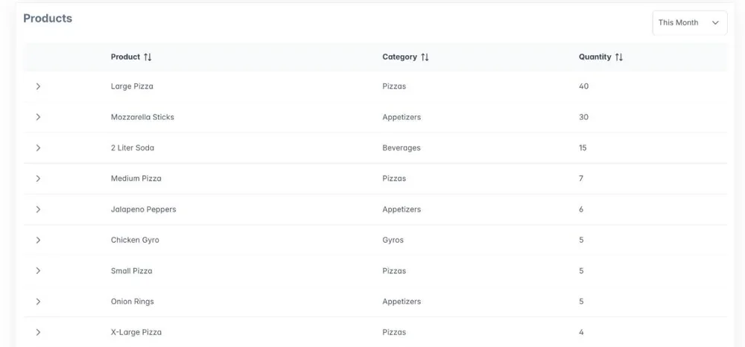Click the Products section heading
This screenshot has width=745, height=347.
coord(48,19)
